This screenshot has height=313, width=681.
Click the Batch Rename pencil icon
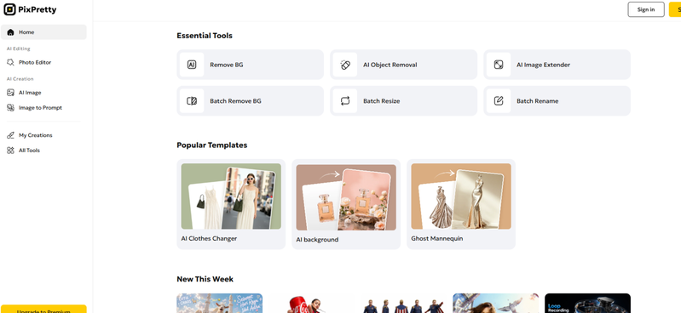[x=498, y=101]
